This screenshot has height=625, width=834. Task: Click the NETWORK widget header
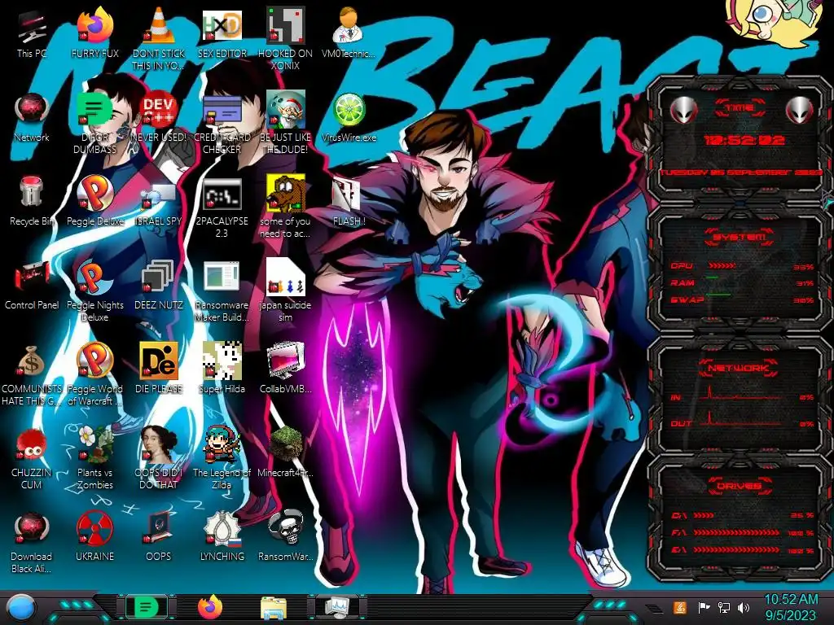[x=740, y=367]
